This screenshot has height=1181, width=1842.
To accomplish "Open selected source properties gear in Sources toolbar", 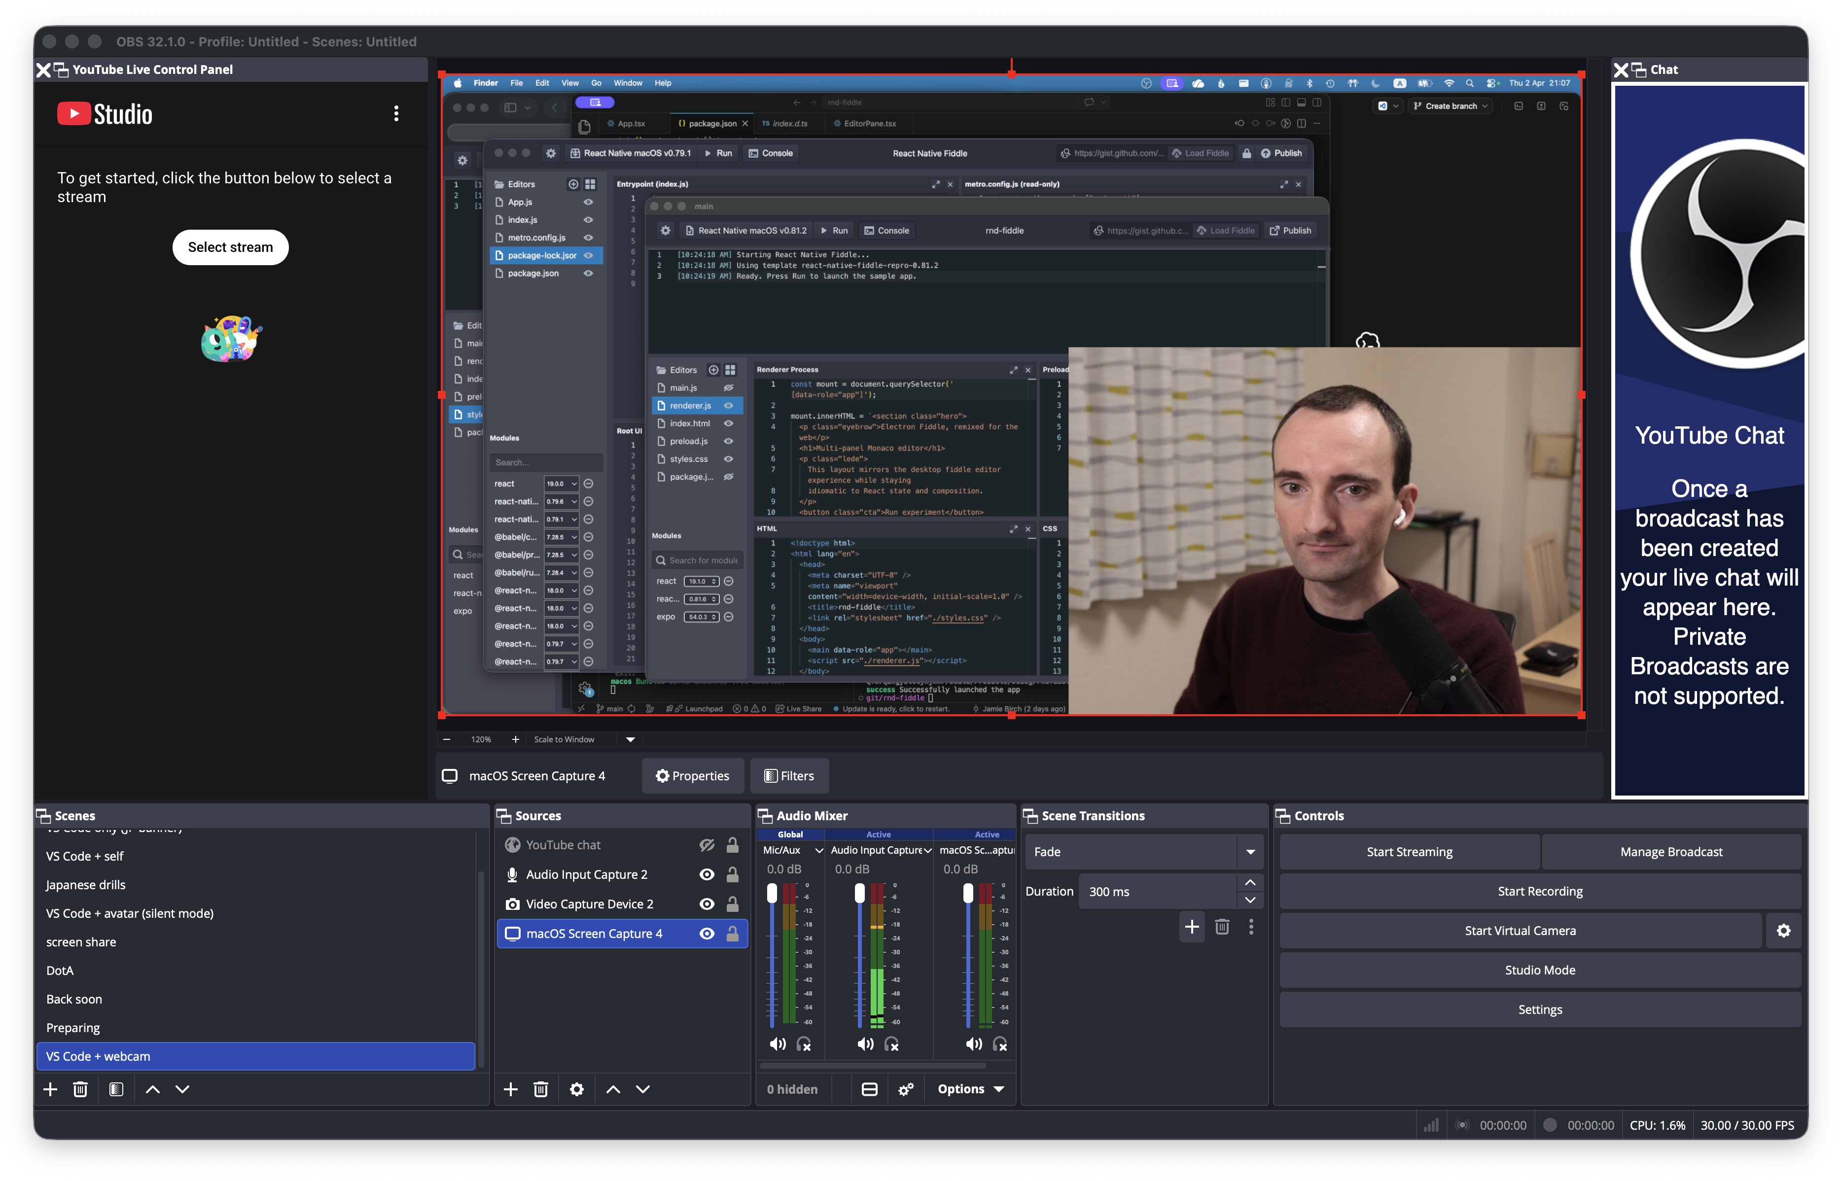I will [577, 1089].
